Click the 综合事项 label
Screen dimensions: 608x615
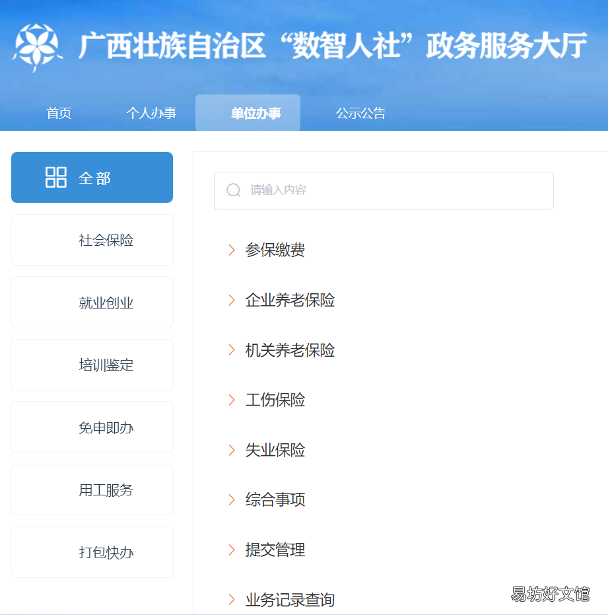point(275,499)
